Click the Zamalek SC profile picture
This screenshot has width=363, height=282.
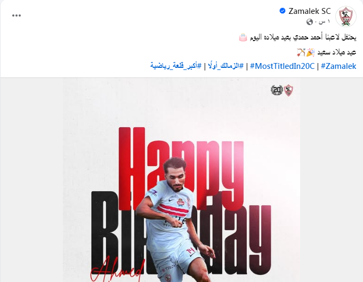coord(346,17)
